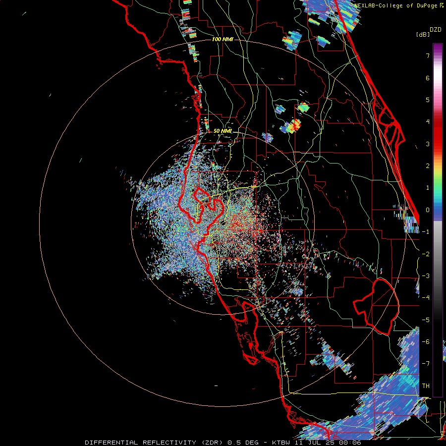Click the 3 value on the color scale

[x=428, y=144]
